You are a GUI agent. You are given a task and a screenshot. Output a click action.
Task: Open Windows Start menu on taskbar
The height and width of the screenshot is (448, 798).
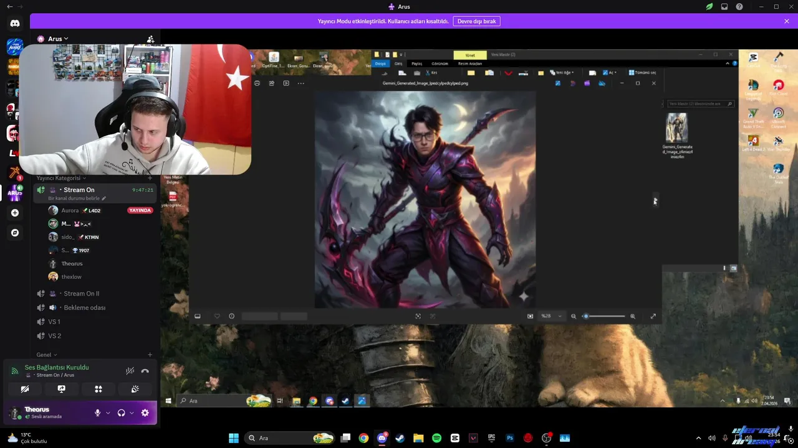tap(234, 438)
